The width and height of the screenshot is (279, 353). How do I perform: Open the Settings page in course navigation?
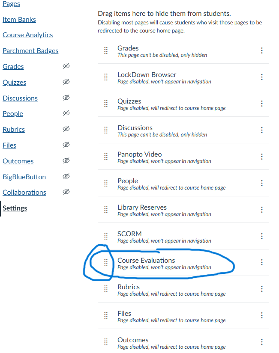[15, 208]
